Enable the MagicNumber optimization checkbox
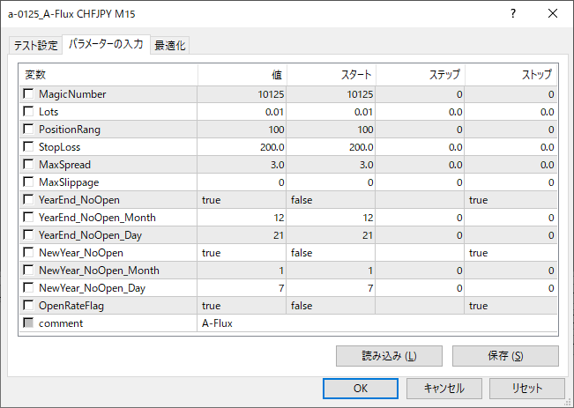 pyautogui.click(x=29, y=94)
